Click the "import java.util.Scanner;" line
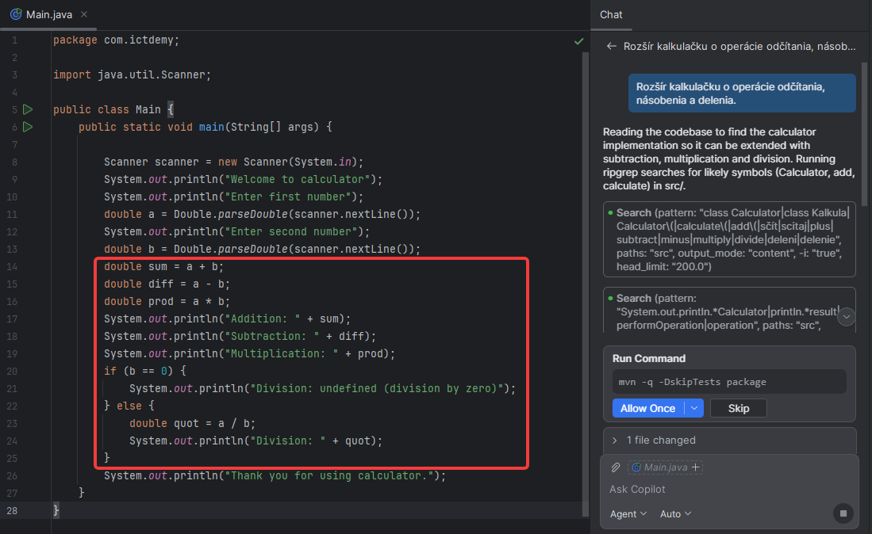Image resolution: width=872 pixels, height=534 pixels. 132,75
